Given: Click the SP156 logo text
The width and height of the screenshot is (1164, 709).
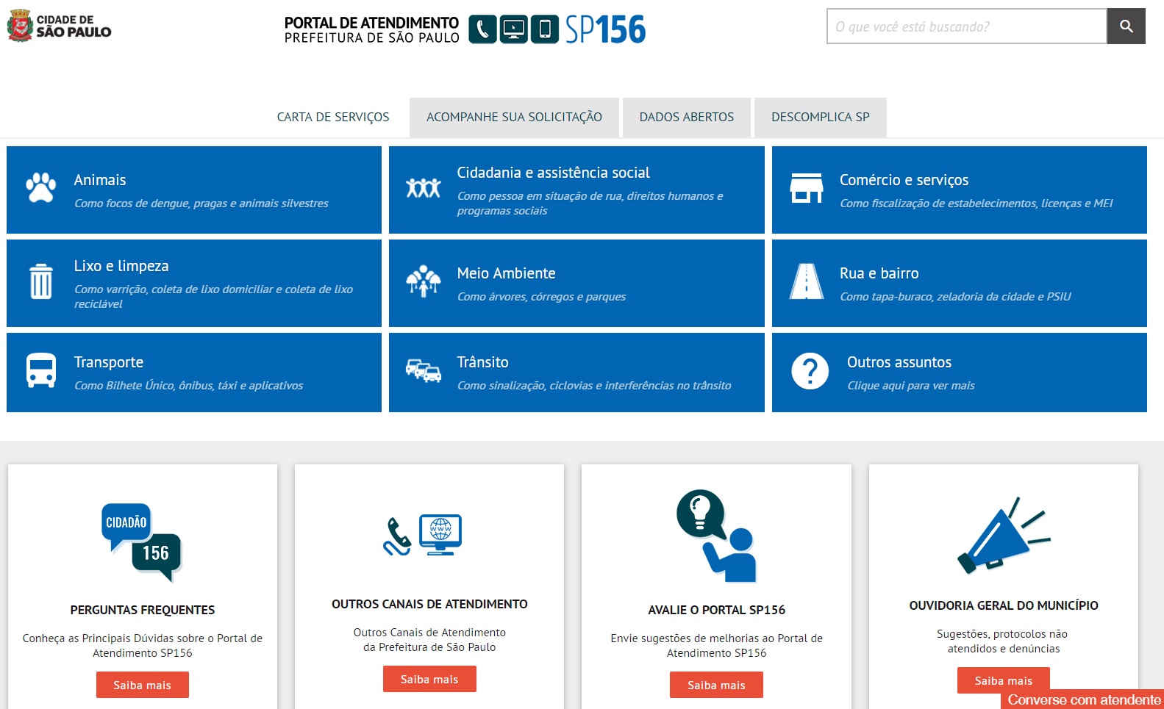Looking at the screenshot, I should click(605, 29).
